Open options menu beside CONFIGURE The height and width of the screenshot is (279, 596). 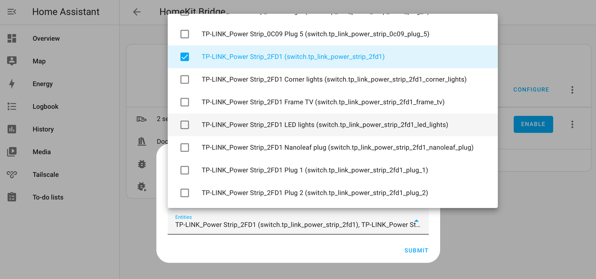pyautogui.click(x=572, y=90)
